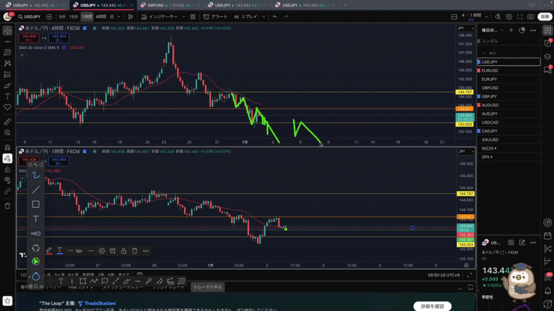The image size is (554, 311).
Task: Add a compare symbol with plus icon
Action: click(x=49, y=17)
